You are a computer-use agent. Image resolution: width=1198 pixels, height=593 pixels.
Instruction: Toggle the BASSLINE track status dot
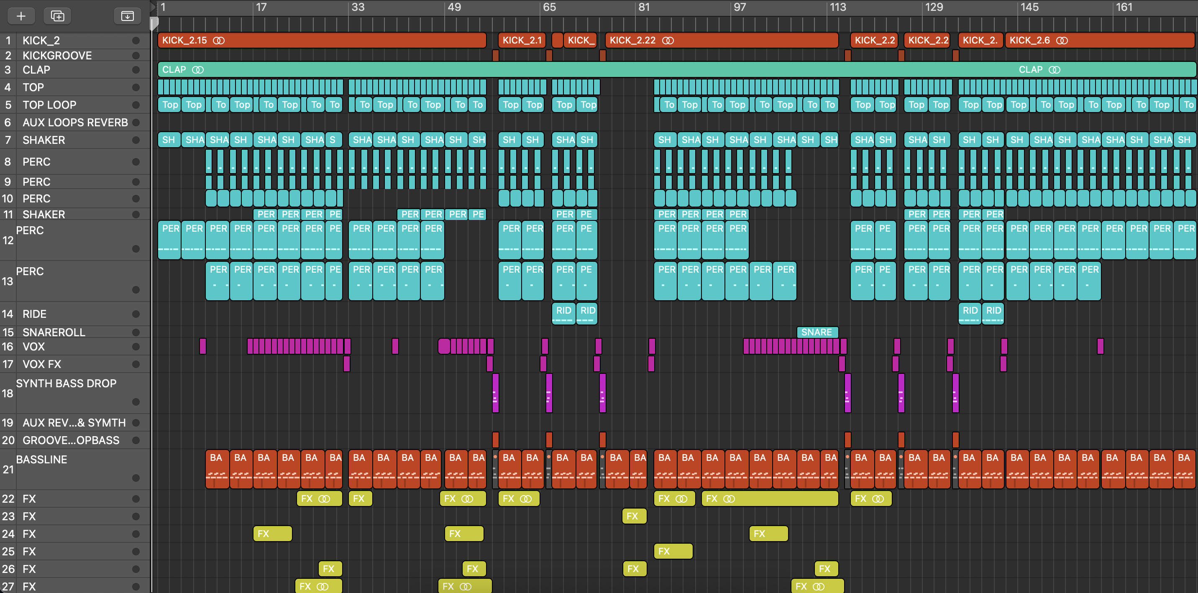pos(136,478)
